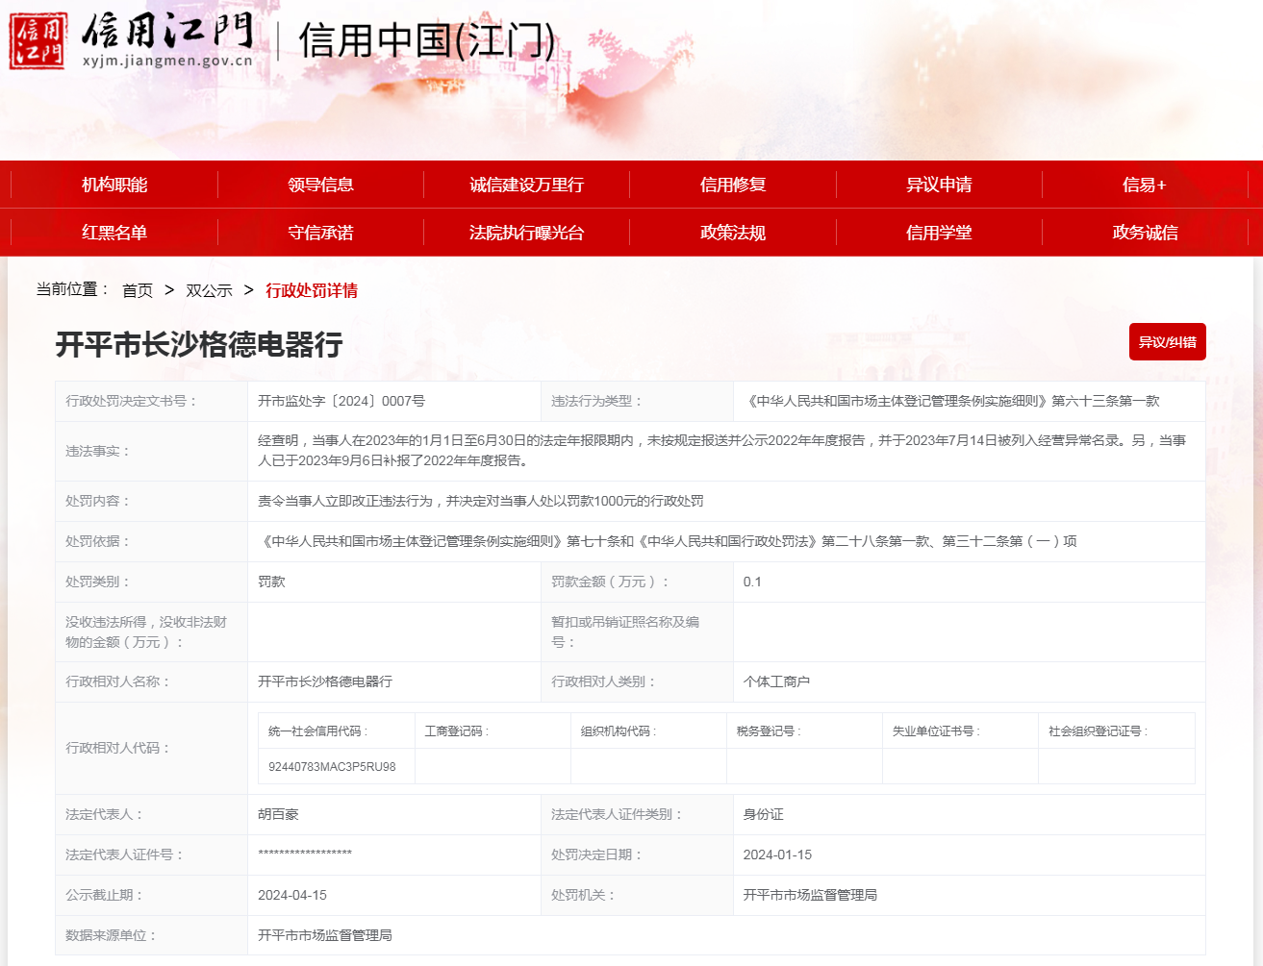Go to 信用学堂 page
The height and width of the screenshot is (966, 1263).
point(939,233)
